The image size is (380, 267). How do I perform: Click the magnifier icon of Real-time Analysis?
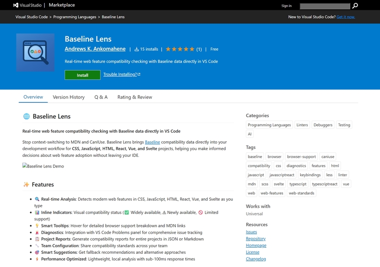pyautogui.click(x=37, y=199)
